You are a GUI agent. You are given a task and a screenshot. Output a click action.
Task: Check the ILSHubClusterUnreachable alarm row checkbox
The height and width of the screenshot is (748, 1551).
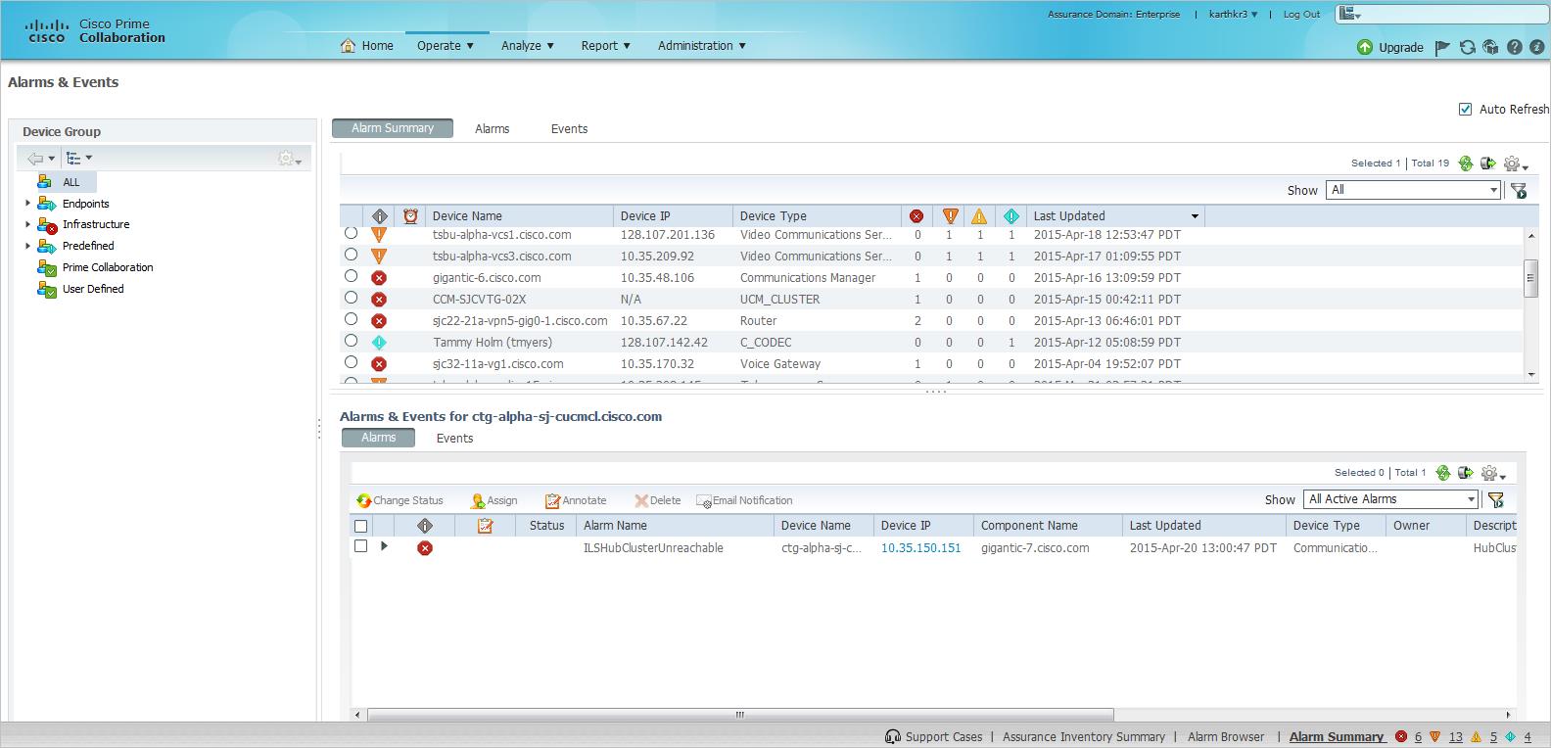(x=360, y=546)
